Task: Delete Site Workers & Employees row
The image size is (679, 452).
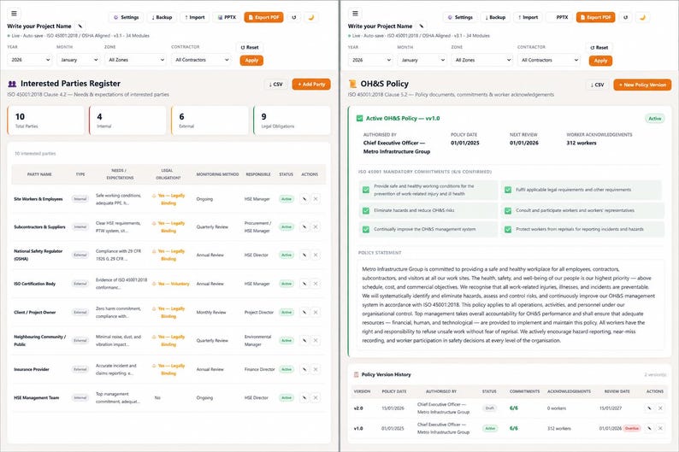Action: click(x=316, y=199)
